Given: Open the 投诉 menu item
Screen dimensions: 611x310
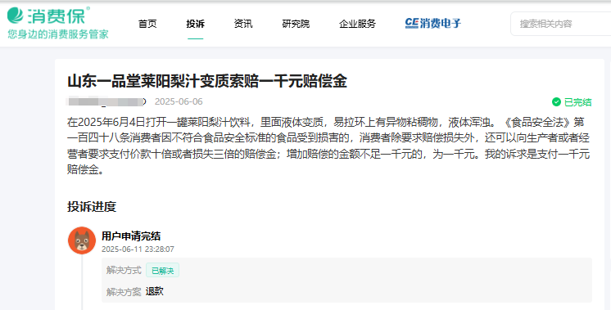Looking at the screenshot, I should [x=195, y=24].
